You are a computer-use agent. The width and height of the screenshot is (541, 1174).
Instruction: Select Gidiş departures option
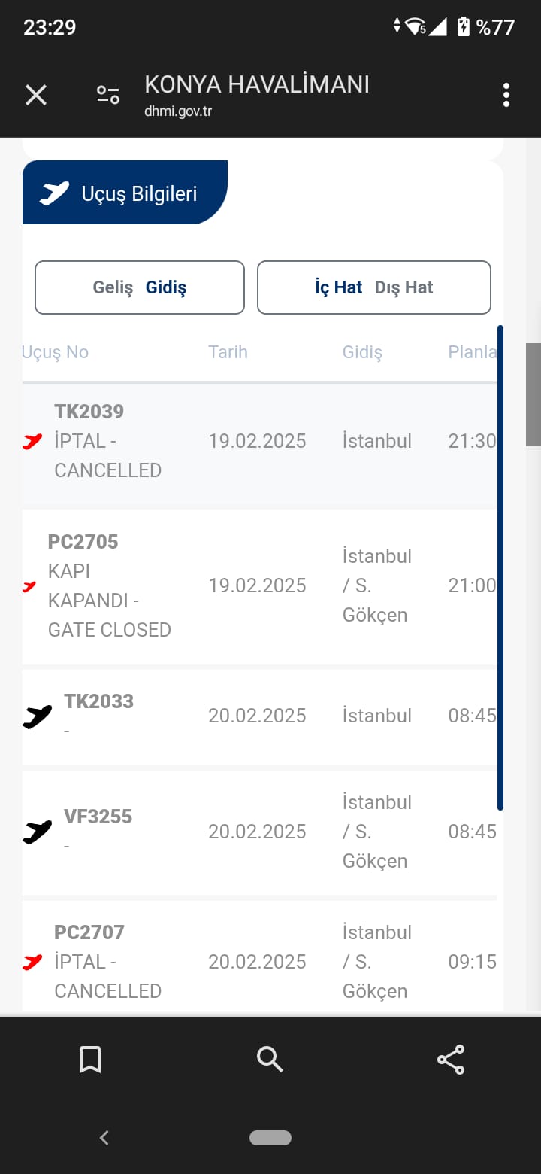click(x=166, y=287)
